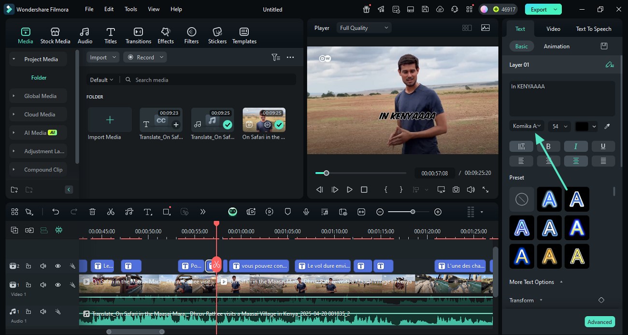This screenshot has height=335, width=628.
Task: Mute the Audio 1 track
Action: tap(43, 312)
